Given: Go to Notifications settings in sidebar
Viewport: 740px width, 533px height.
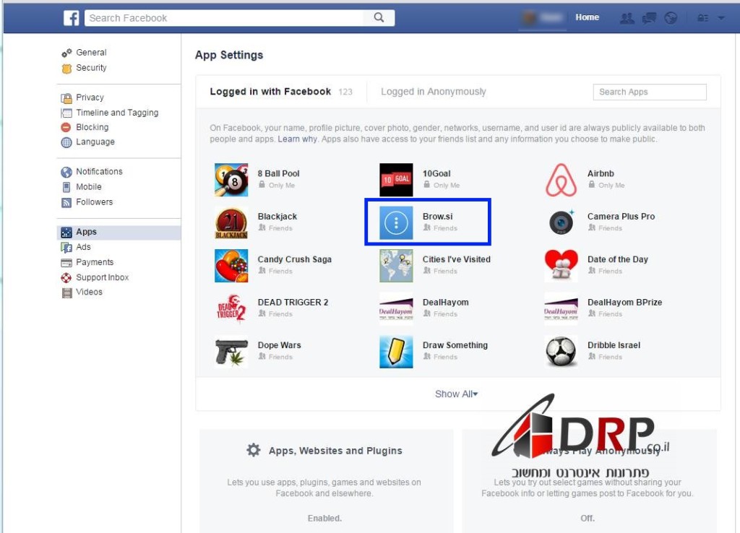Looking at the screenshot, I should [x=99, y=172].
